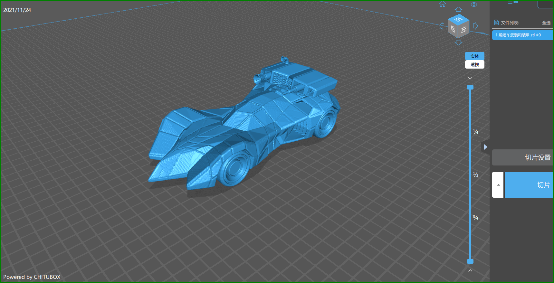
Task: Rotate view left using the left arrow
Action: (x=442, y=26)
